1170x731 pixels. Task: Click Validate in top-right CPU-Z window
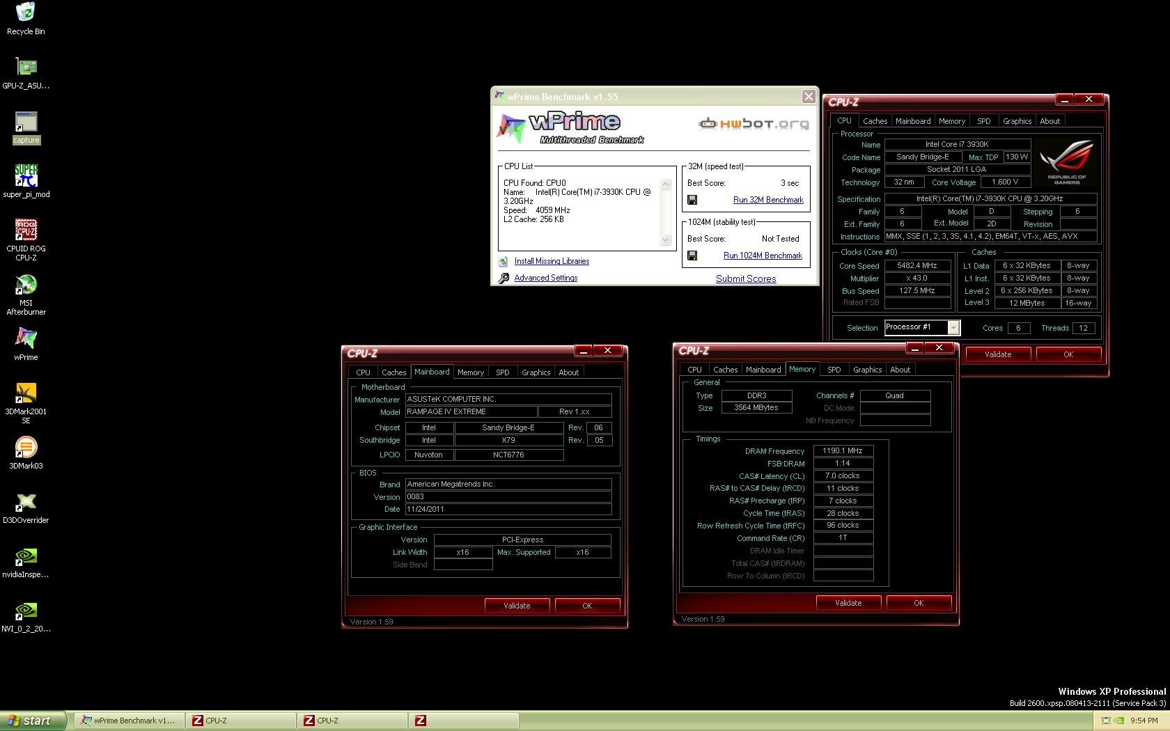(x=997, y=354)
